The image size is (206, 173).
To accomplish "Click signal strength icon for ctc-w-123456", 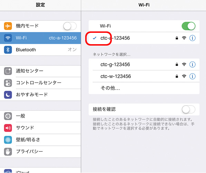I will click(184, 76).
